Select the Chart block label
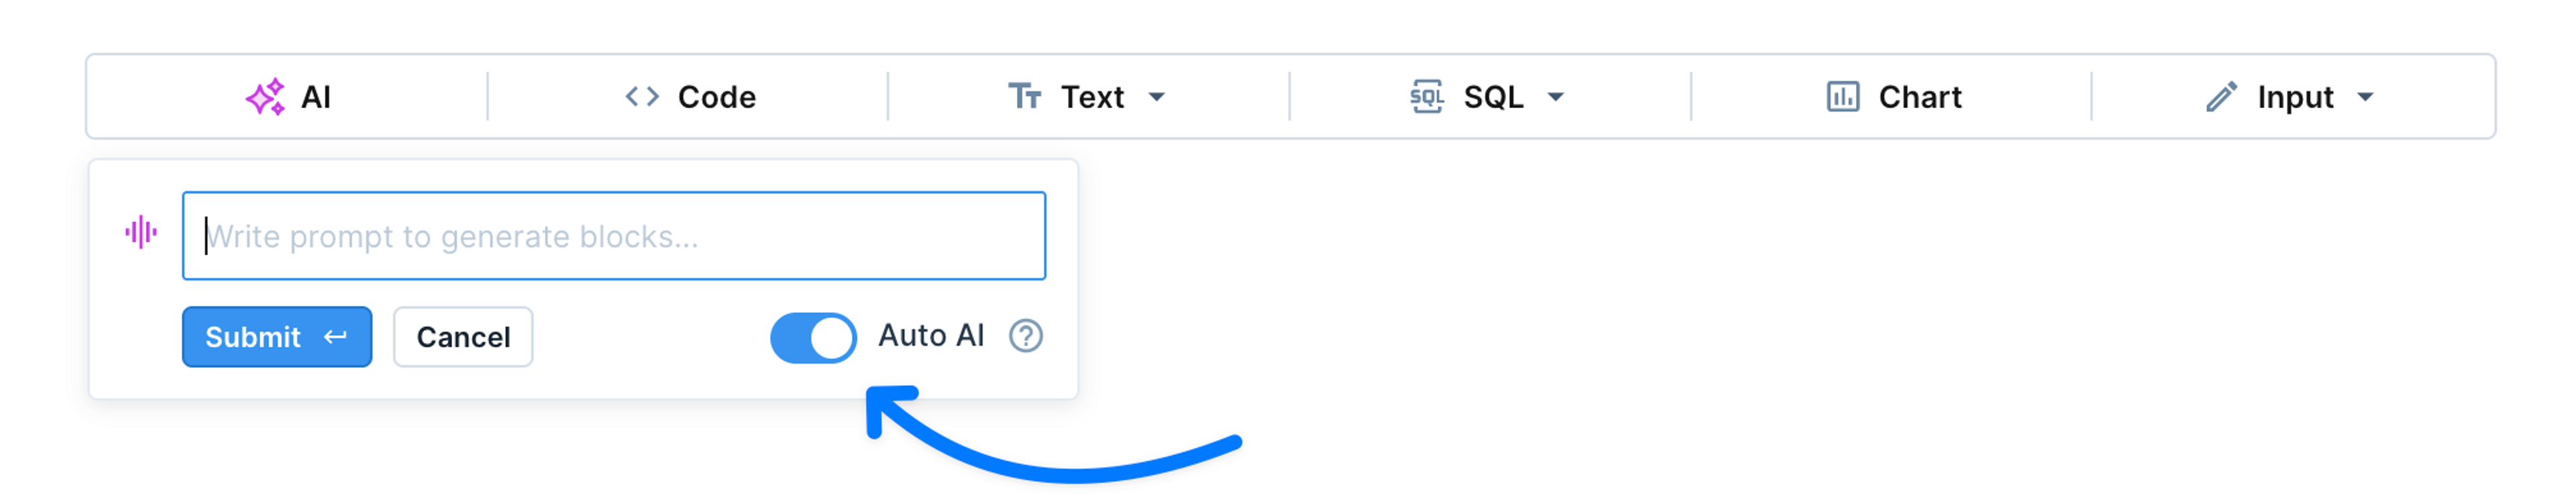Viewport: 2576px width, 504px height. [x=1920, y=97]
